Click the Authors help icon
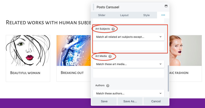The image size is (205, 108). coord(108,86)
